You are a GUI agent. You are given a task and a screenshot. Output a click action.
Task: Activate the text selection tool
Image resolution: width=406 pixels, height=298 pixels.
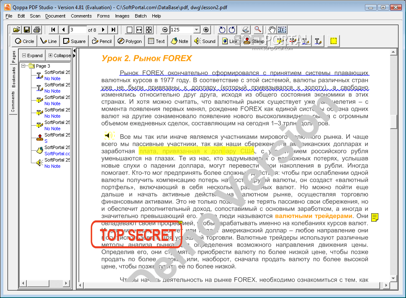coord(282,30)
